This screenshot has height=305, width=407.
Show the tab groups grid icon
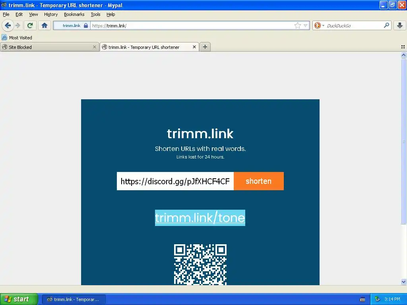(x=403, y=47)
